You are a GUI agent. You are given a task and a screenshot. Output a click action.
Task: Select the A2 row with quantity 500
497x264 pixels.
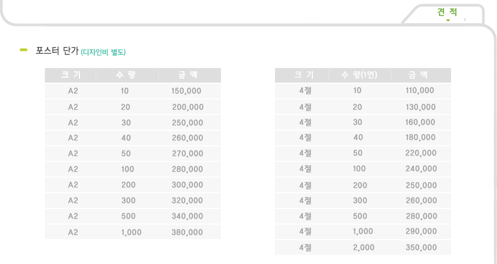(x=133, y=216)
